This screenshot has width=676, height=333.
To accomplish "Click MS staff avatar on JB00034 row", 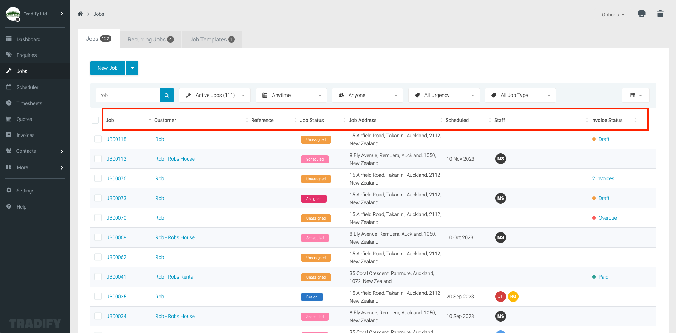I will coord(501,316).
